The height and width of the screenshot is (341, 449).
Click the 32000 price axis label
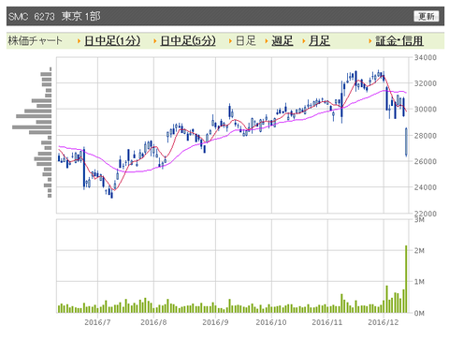coord(426,83)
